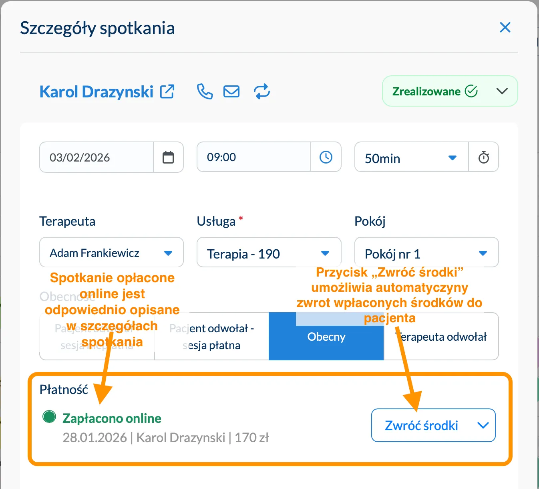Viewport: 539px width, 489px height.
Task: Click the clock icon beside the 09:00 time
Action: pyautogui.click(x=326, y=157)
